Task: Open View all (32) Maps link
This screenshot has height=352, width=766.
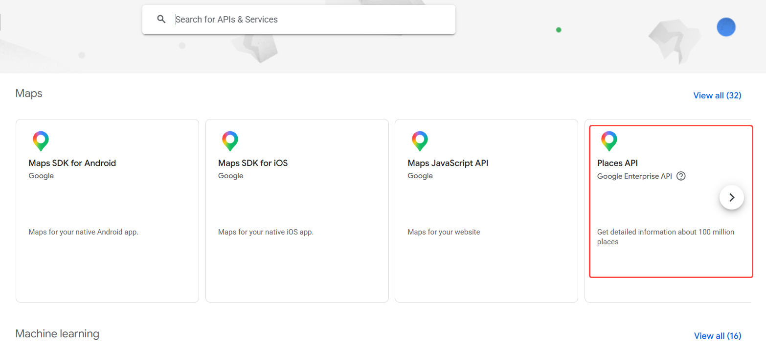Action: 717,95
